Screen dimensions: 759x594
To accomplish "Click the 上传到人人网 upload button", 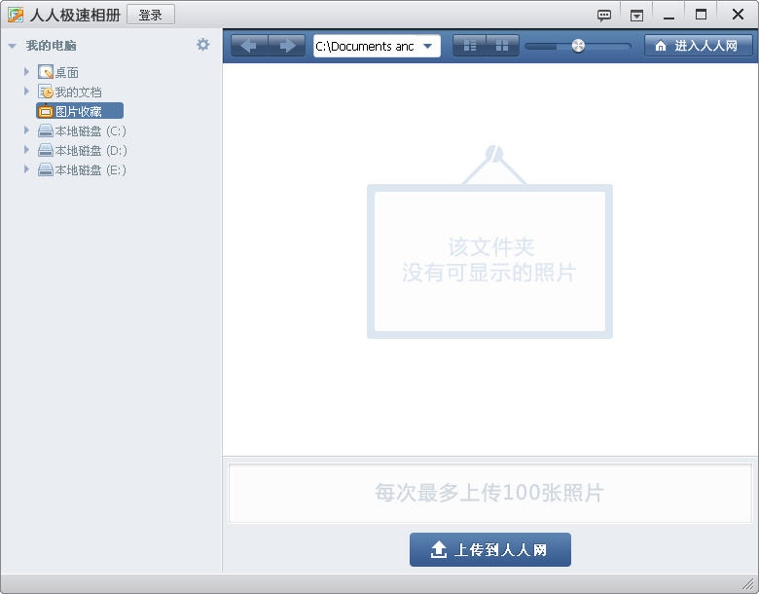I will (x=489, y=549).
